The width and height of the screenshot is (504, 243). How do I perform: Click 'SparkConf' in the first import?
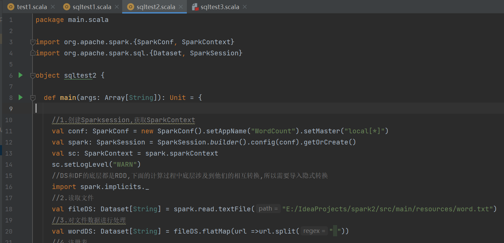click(155, 42)
